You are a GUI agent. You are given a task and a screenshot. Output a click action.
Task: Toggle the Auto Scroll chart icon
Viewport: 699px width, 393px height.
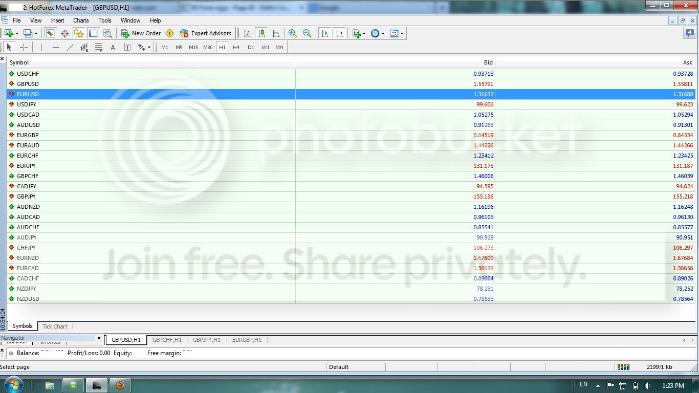click(x=324, y=33)
